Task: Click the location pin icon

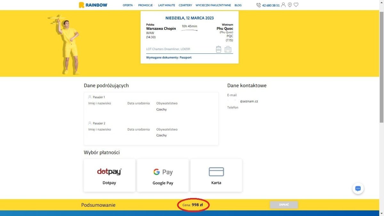Action: [290, 5]
